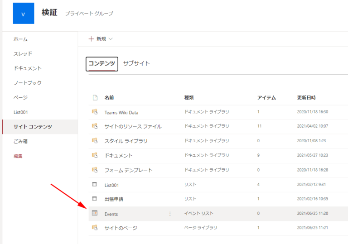The image size is (348, 244).
Task: Click the plus icon beside 新規
Action: pyautogui.click(x=91, y=39)
